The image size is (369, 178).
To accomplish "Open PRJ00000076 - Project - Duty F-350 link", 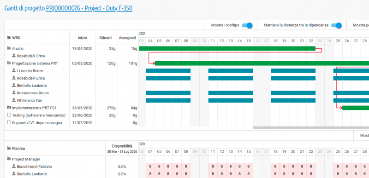I will click(89, 8).
